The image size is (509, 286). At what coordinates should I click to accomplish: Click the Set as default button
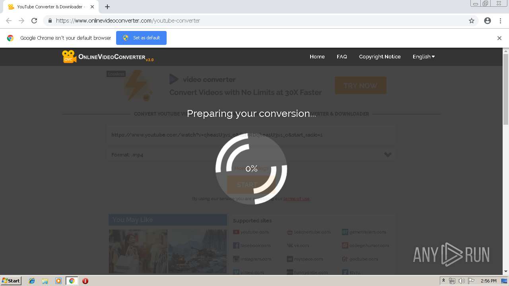[141, 38]
